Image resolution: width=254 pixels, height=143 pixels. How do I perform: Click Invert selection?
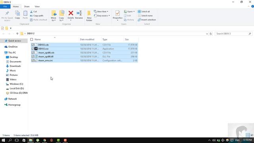pos(147,20)
